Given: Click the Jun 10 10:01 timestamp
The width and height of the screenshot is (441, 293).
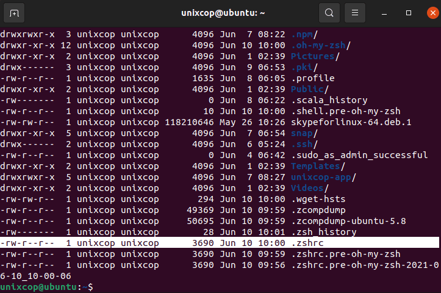Looking at the screenshot, I should [253, 232].
